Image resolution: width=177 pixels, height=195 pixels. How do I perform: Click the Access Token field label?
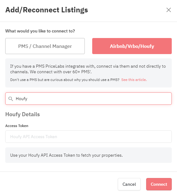[x=17, y=126]
